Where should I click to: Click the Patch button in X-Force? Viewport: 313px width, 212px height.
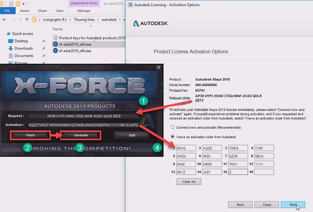pyautogui.click(x=30, y=135)
